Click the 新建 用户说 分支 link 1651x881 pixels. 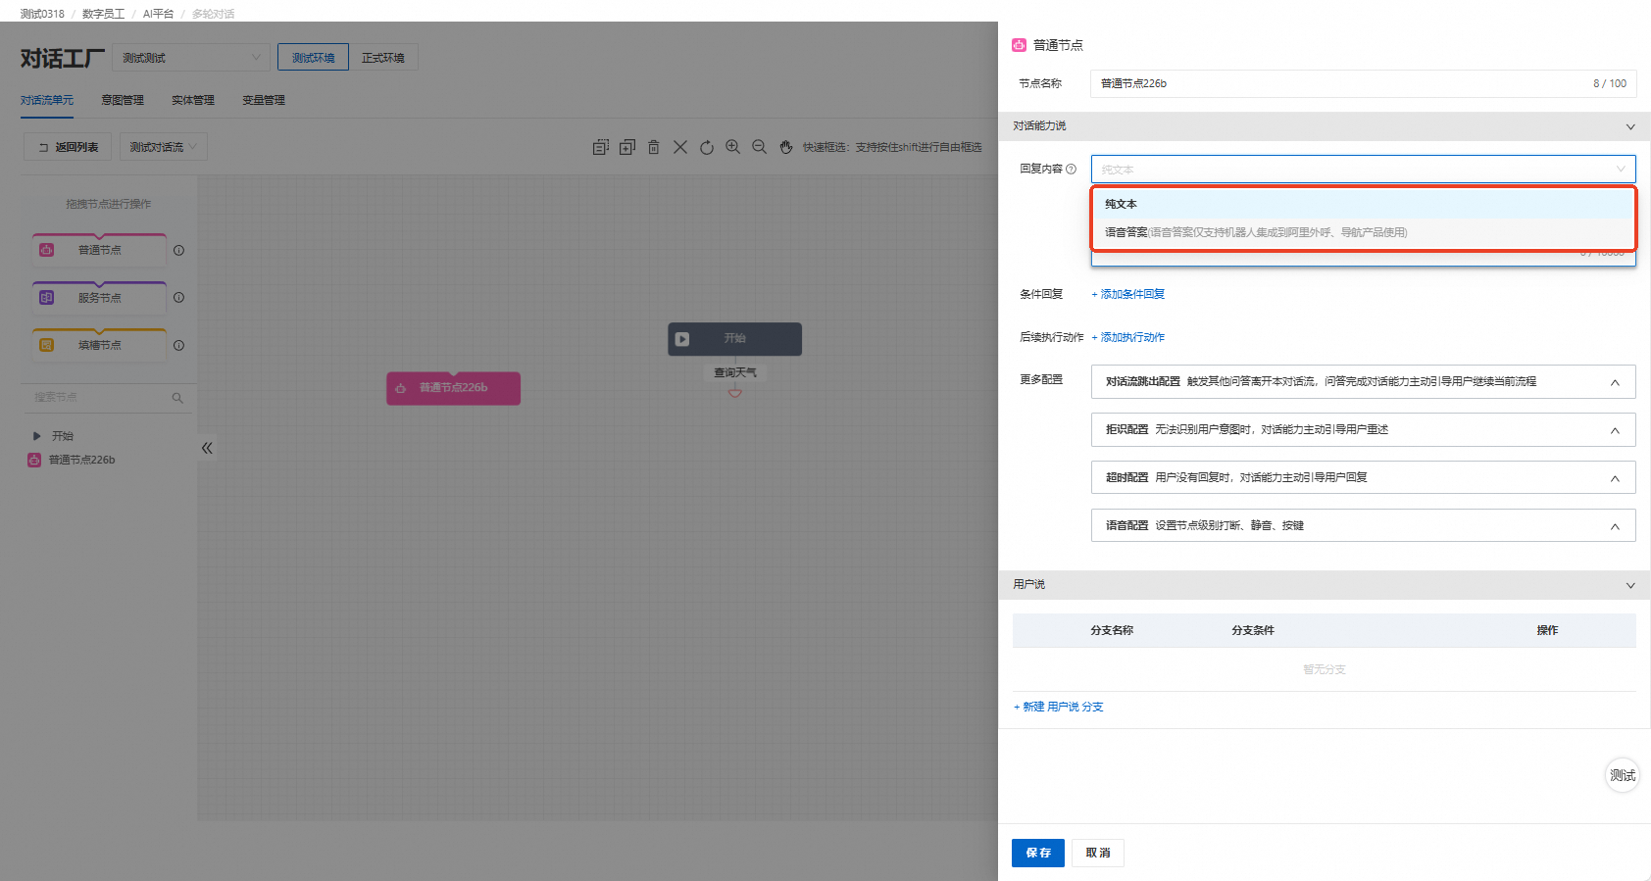(x=1059, y=707)
